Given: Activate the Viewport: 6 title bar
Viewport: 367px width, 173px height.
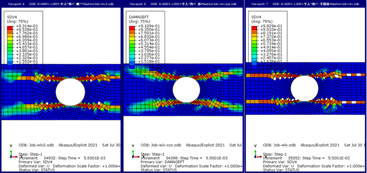Looking at the screenshot, I should [x=183, y=4].
